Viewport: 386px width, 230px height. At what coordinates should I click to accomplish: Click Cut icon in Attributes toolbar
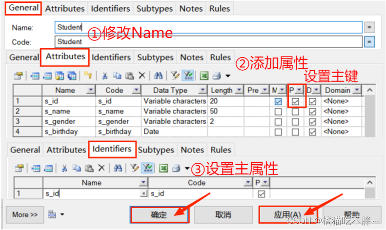pyautogui.click(x=104, y=76)
